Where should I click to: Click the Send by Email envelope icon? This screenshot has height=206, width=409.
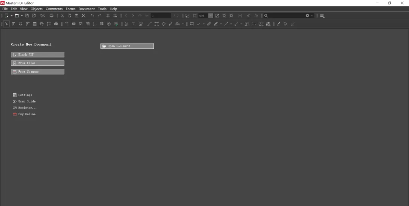click(43, 15)
